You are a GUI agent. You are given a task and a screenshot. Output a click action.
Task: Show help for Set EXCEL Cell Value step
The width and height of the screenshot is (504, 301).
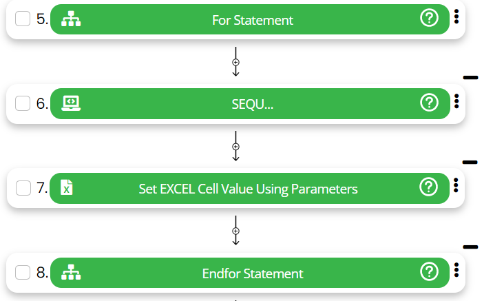[429, 187]
